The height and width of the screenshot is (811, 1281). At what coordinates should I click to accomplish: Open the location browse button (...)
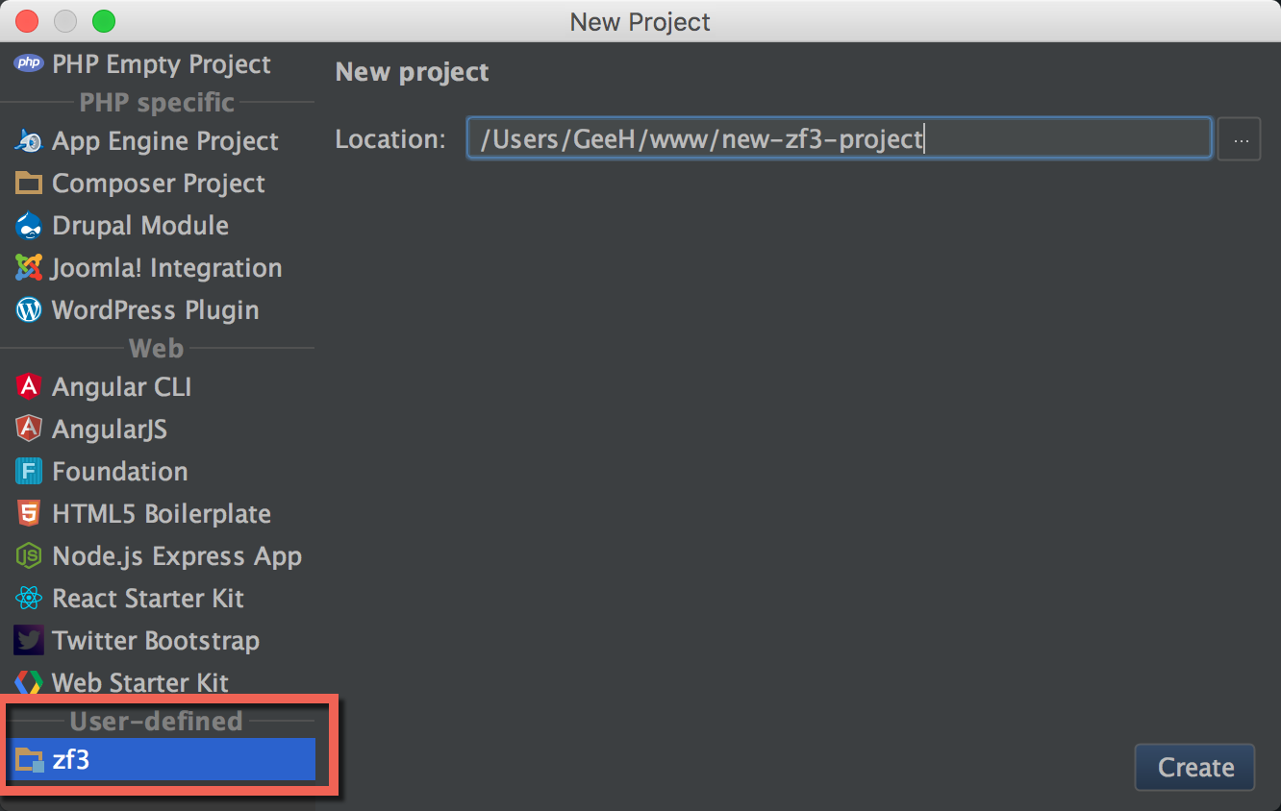tap(1240, 139)
